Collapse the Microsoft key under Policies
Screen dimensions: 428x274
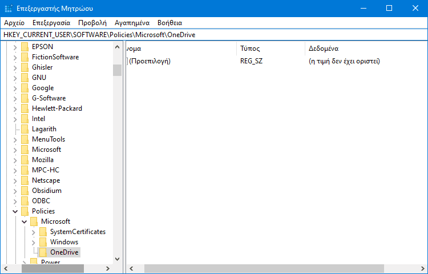point(25,222)
